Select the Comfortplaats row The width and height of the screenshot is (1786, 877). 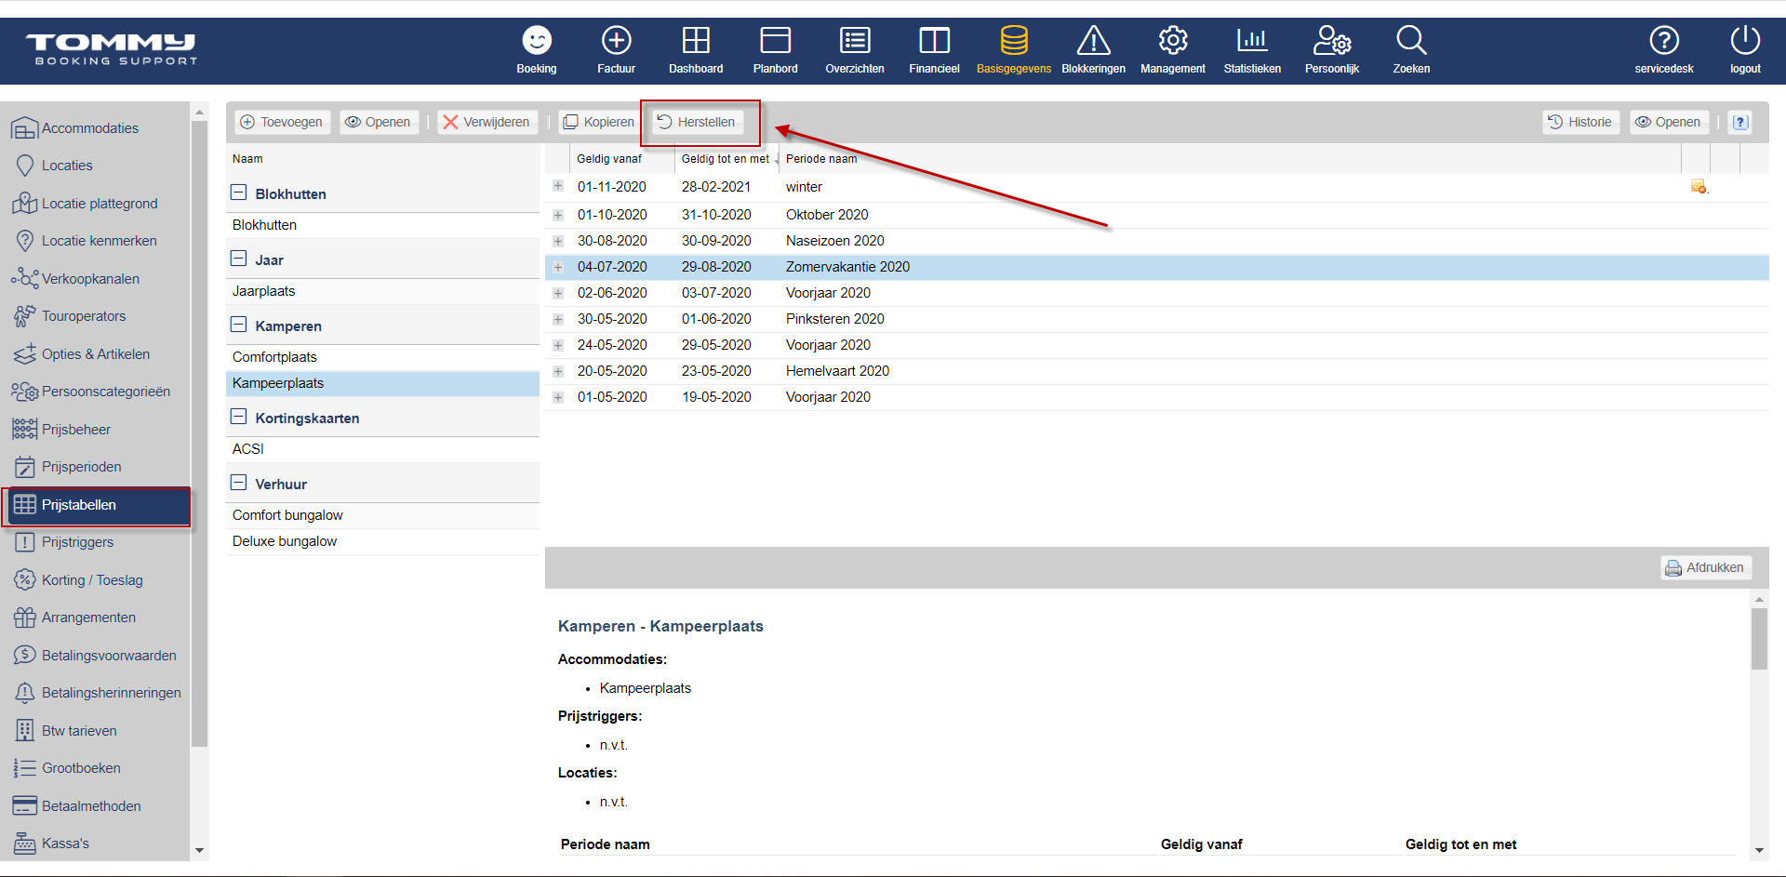pyautogui.click(x=382, y=357)
